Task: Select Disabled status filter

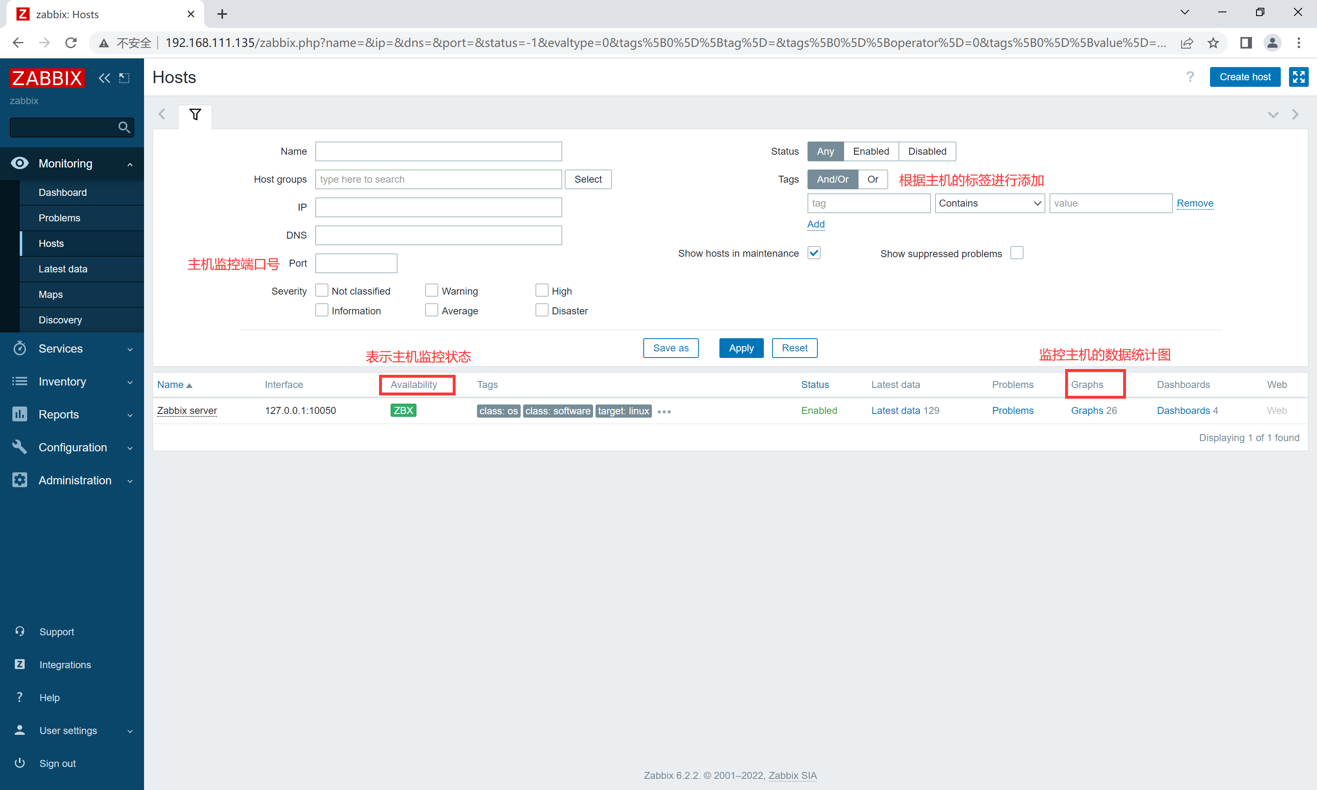Action: point(927,151)
